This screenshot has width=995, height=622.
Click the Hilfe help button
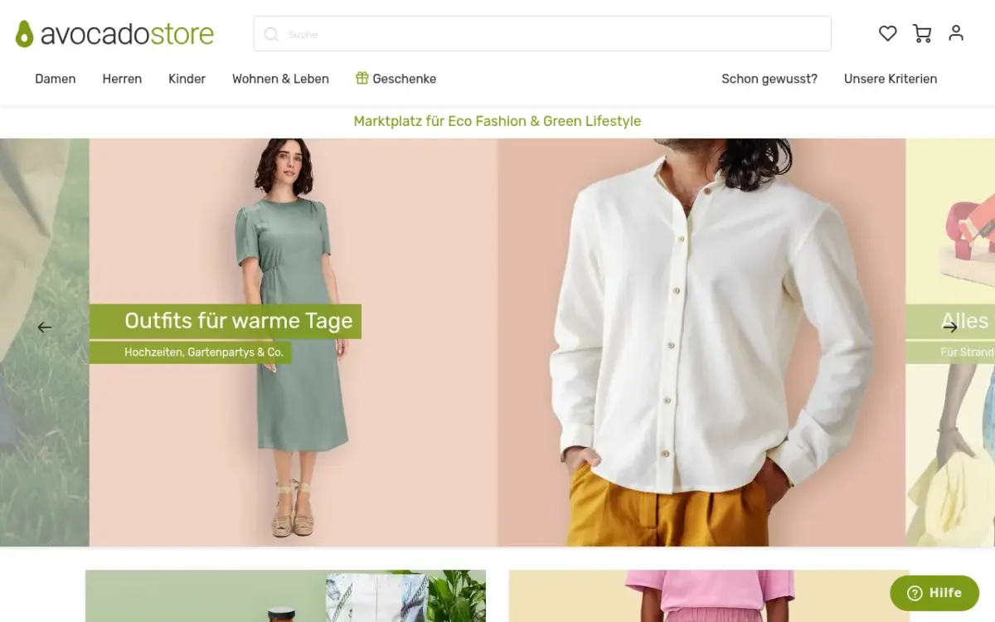pos(934,593)
